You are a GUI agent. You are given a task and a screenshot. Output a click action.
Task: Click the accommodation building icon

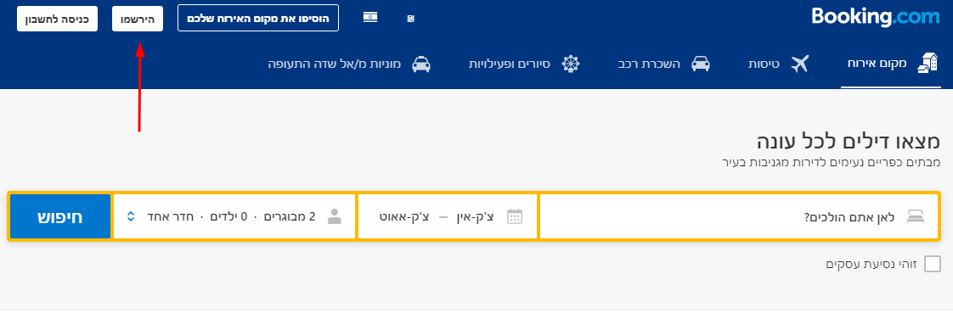927,63
